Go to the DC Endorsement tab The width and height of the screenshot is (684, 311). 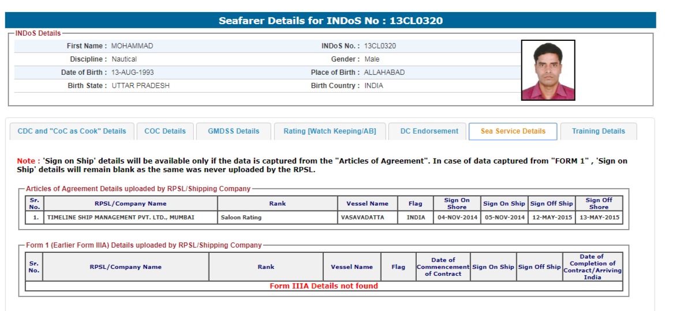point(429,131)
